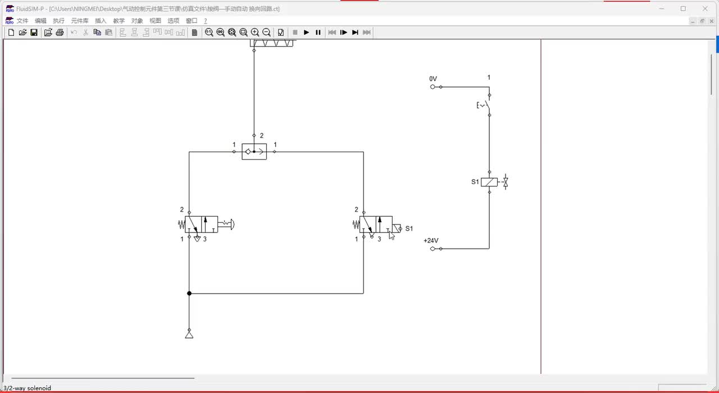Zoom in on the circuit
719x393 pixels.
(x=255, y=33)
